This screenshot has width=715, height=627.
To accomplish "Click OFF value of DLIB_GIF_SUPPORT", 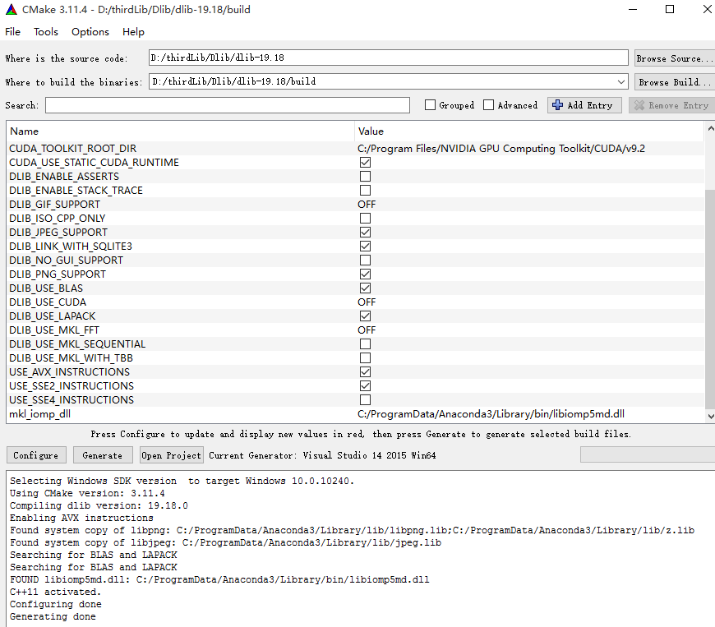I will pos(367,205).
